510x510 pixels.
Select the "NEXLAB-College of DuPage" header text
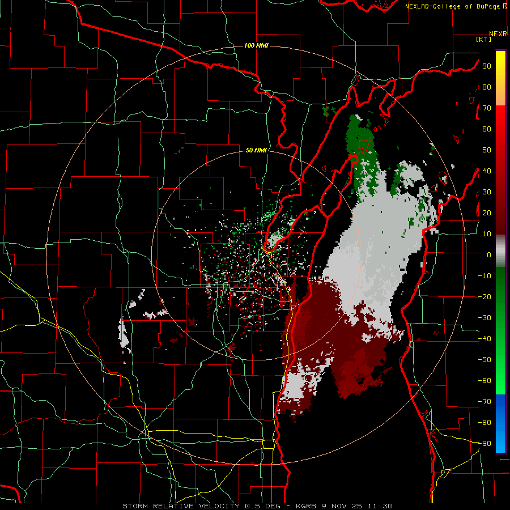coord(453,6)
